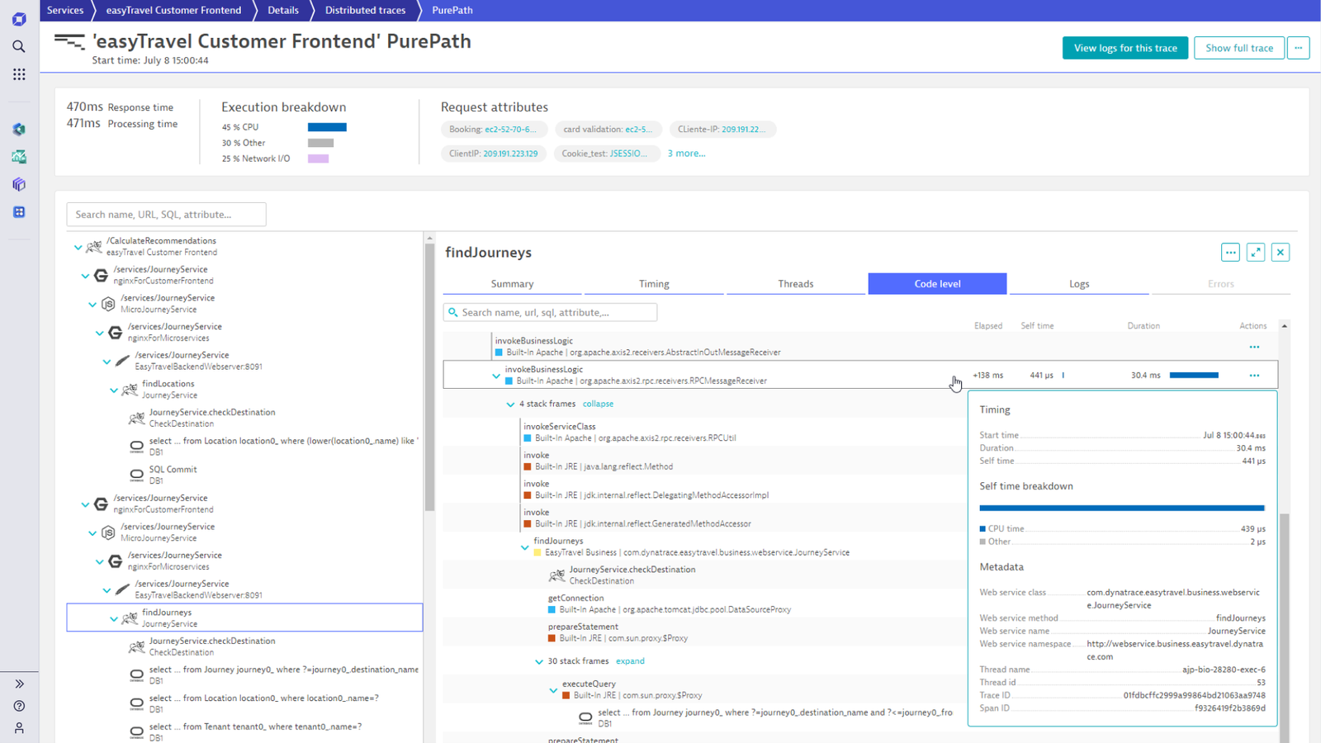The image size is (1321, 743).
Task: Select JourneyService.checkDestination under findLocations
Action: tap(212, 418)
